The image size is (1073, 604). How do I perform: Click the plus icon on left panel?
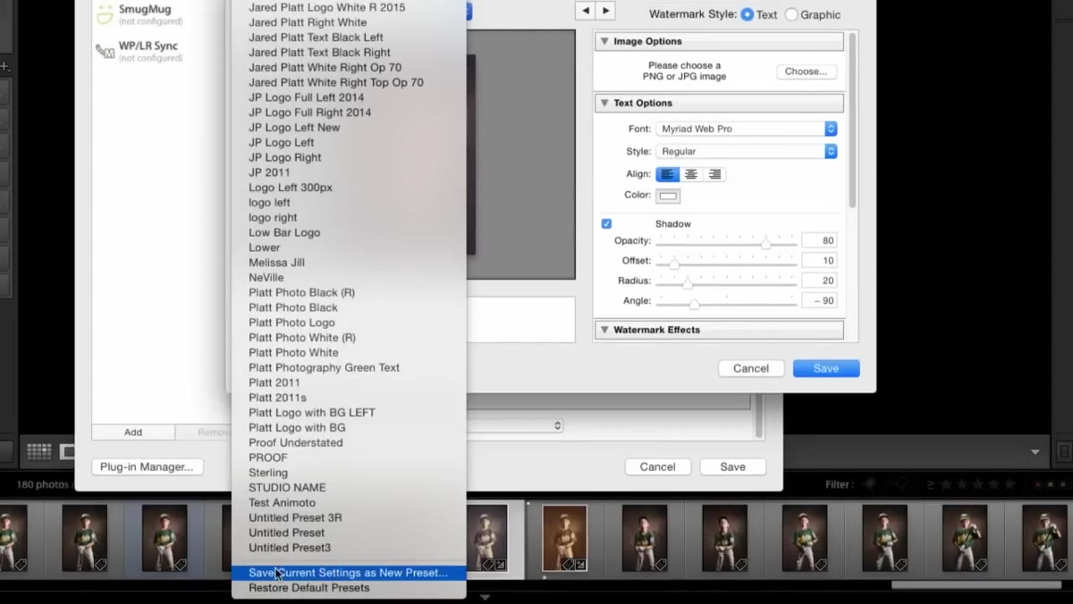[x=4, y=66]
